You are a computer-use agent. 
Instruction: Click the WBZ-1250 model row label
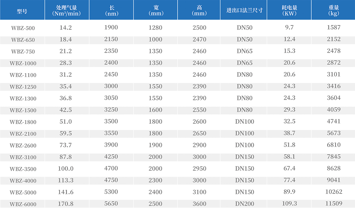pyautogui.click(x=23, y=87)
